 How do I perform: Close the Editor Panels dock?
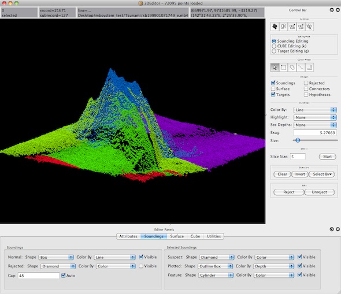[338, 229]
